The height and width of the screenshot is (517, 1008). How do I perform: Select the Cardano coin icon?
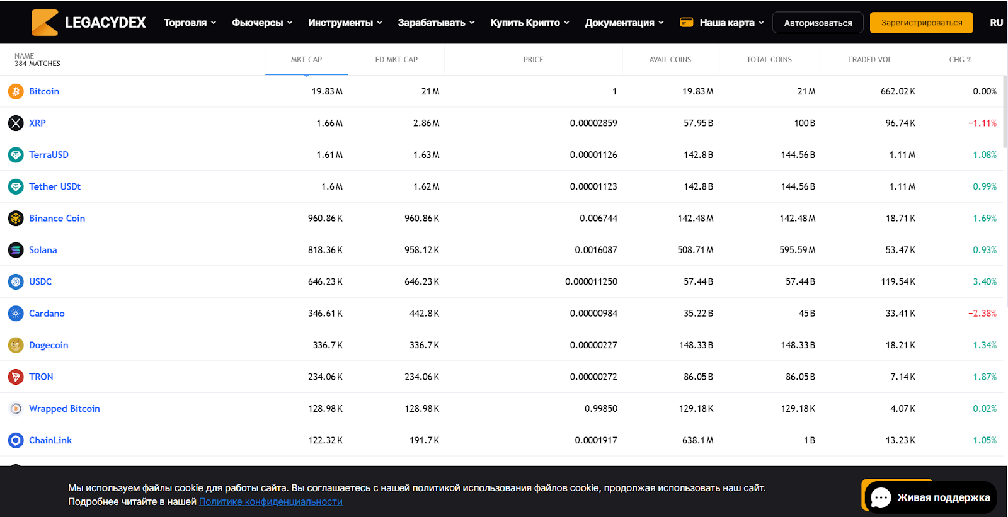tap(16, 314)
